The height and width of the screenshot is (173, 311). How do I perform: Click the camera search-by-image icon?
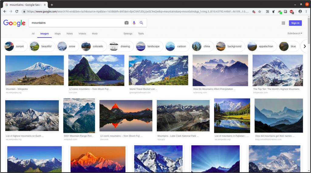126,23
